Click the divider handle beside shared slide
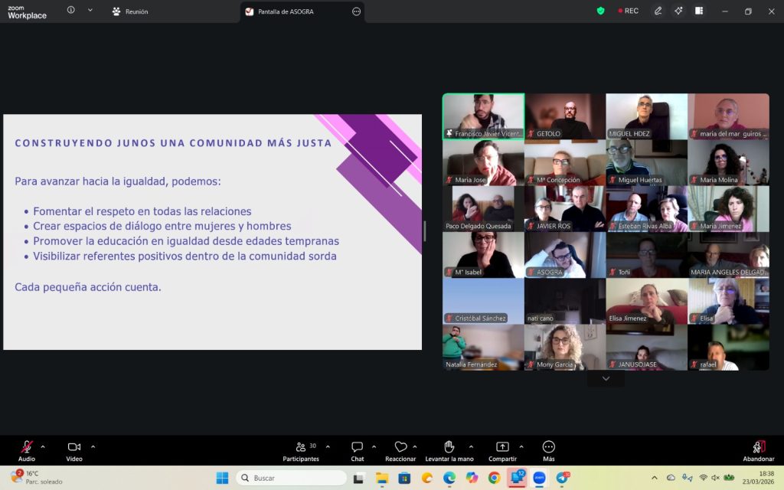The image size is (784, 490). pyautogui.click(x=425, y=230)
